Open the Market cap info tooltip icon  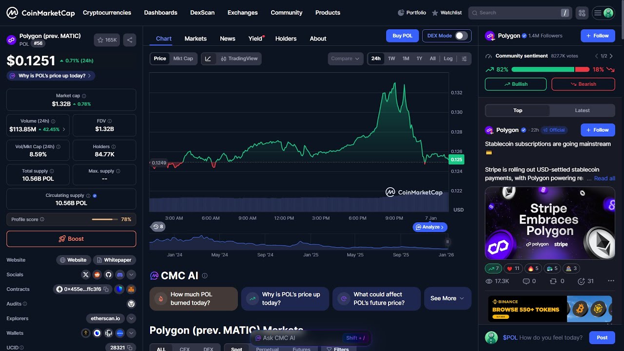pyautogui.click(x=84, y=96)
